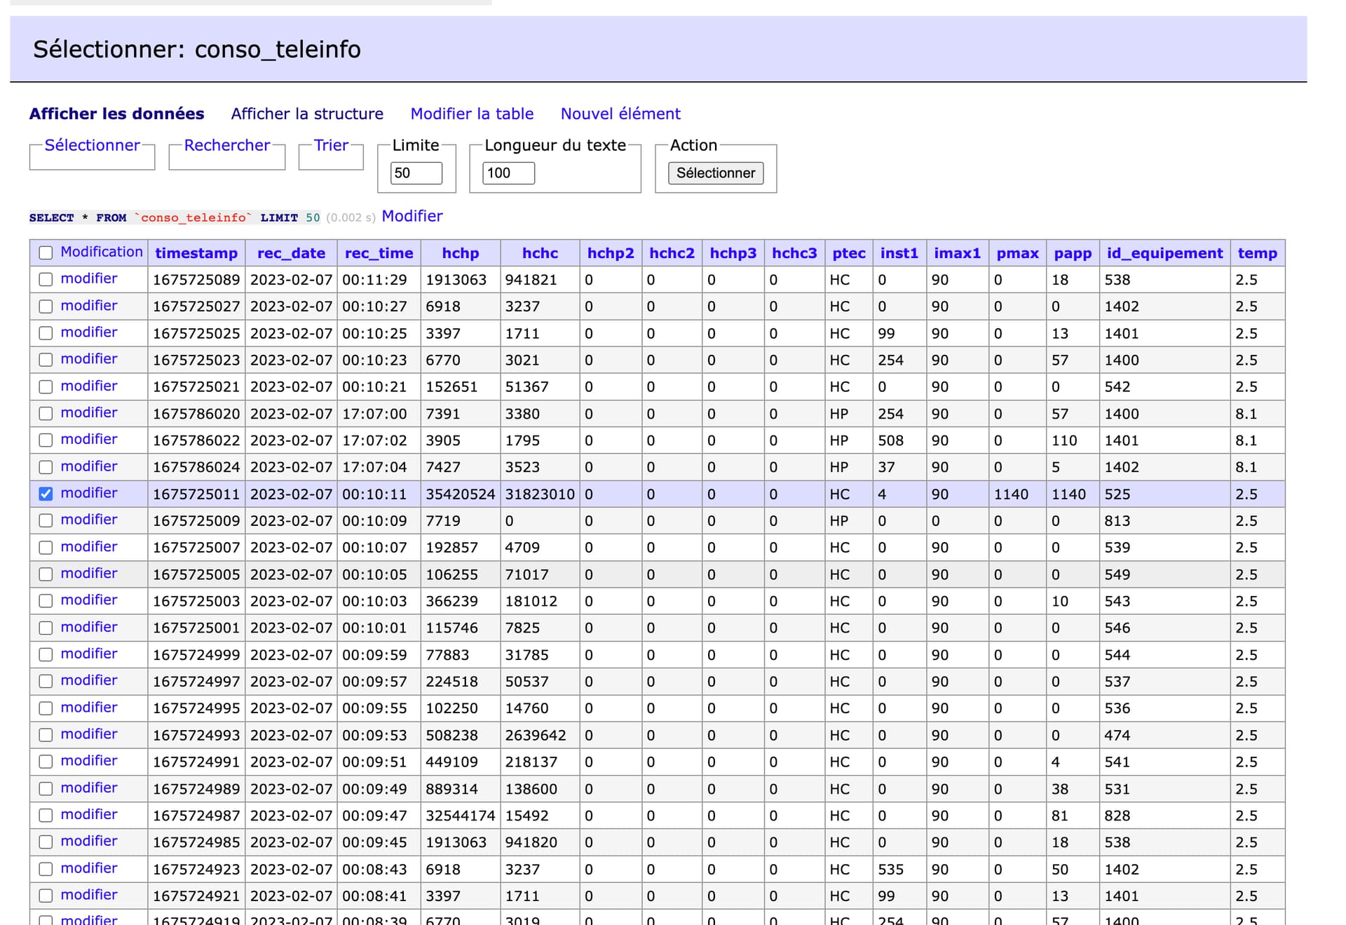Sort by the timestamp column header

pyautogui.click(x=196, y=253)
